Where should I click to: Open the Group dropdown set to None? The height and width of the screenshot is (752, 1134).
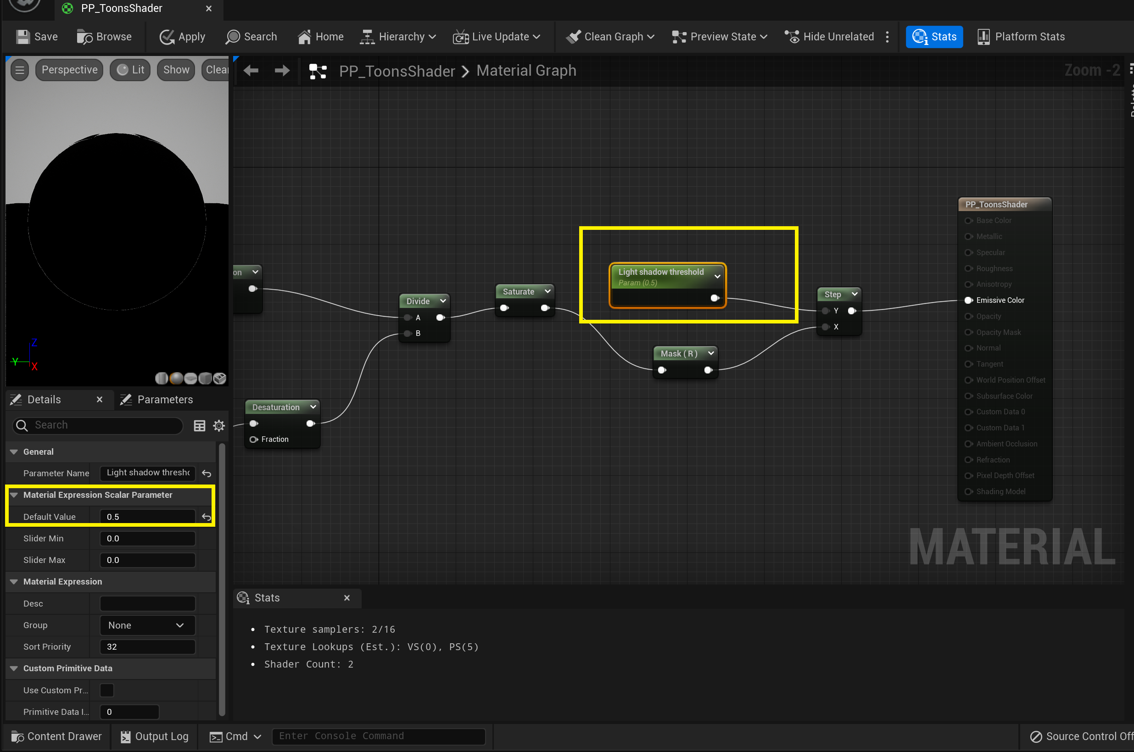pos(147,625)
